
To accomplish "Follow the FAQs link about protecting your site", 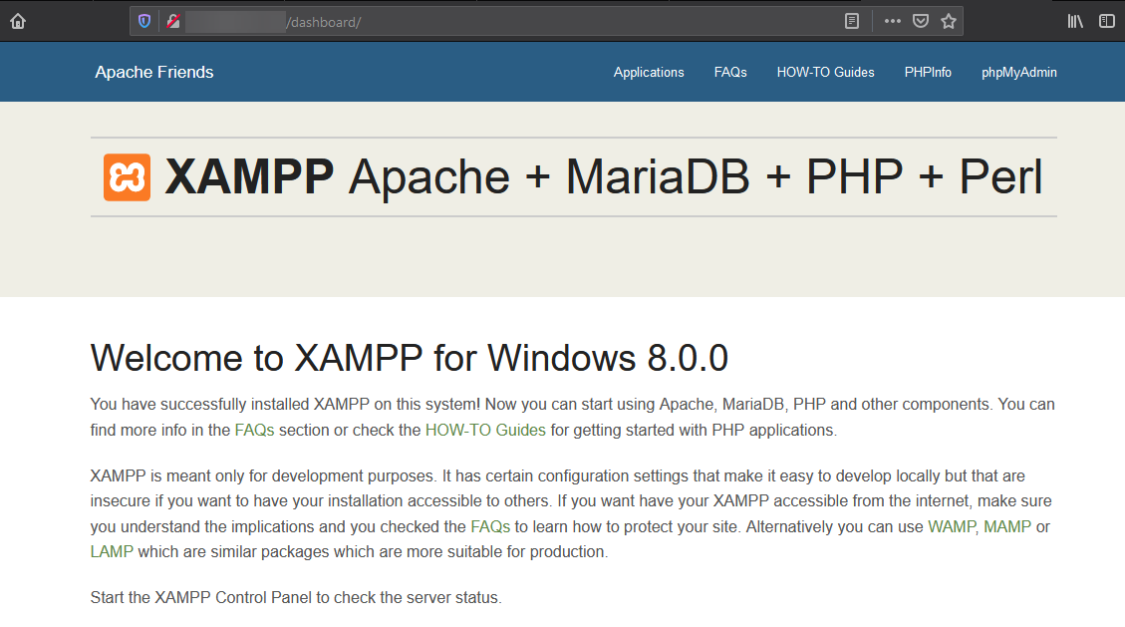I will 490,527.
